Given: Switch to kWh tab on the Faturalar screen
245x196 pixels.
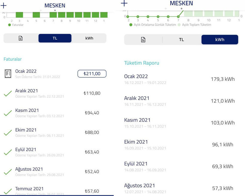Looking at the screenshot, I should coord(89,38).
